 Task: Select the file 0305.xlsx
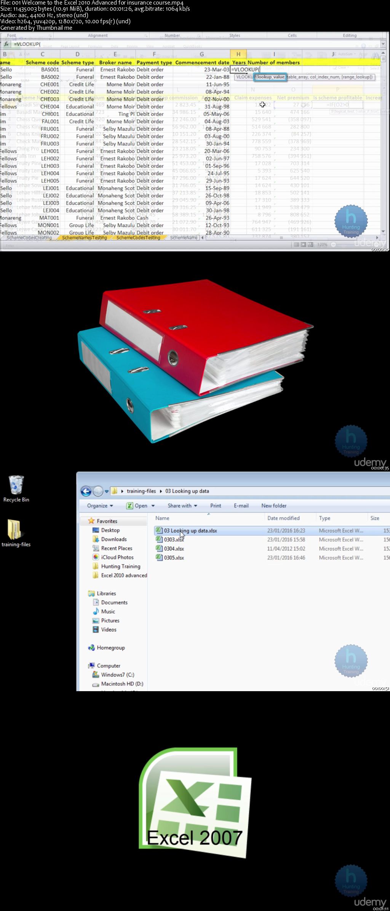pos(174,558)
